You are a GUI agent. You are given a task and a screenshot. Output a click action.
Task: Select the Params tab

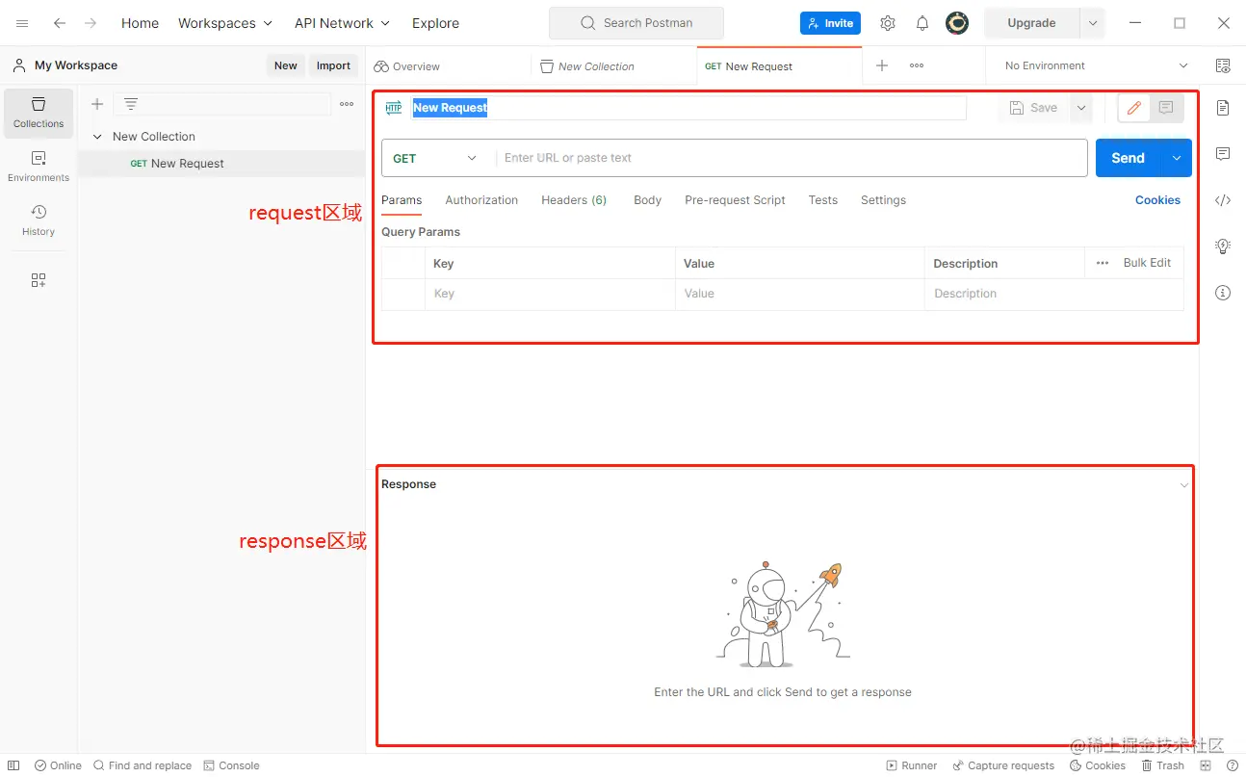tap(402, 200)
